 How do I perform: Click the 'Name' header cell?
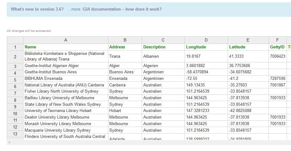(x=66, y=47)
